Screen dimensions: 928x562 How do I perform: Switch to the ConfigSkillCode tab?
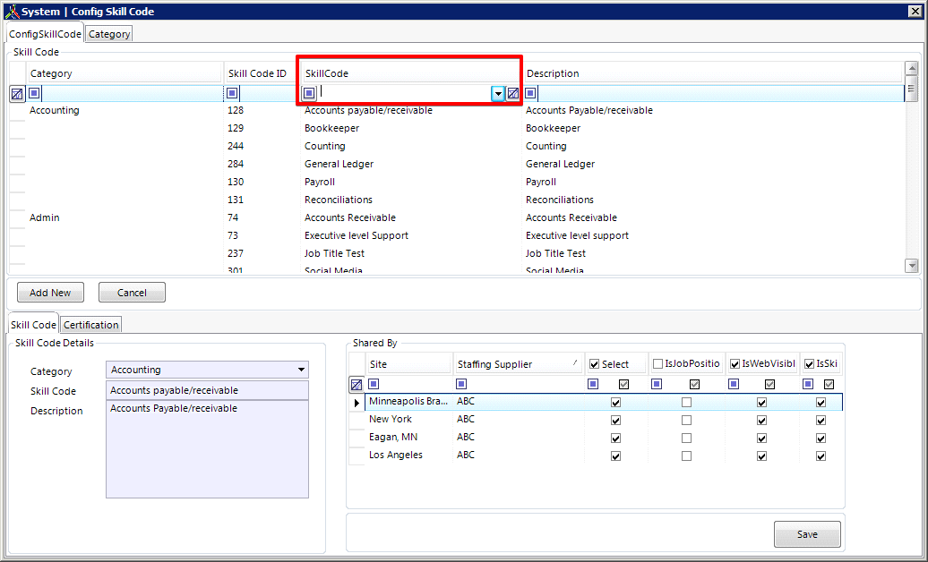45,34
